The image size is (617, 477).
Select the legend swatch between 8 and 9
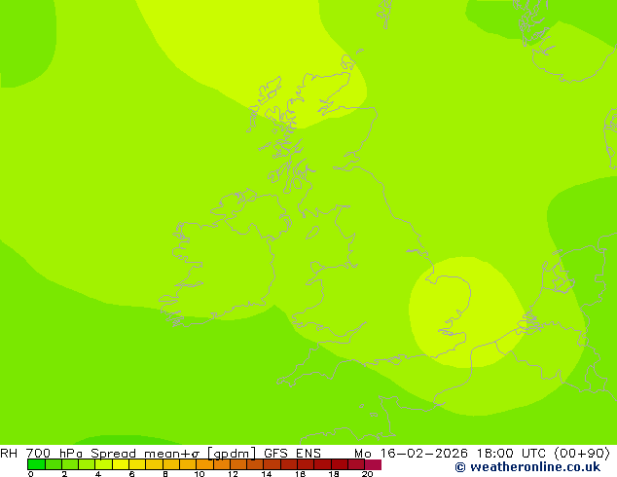[x=171, y=464]
